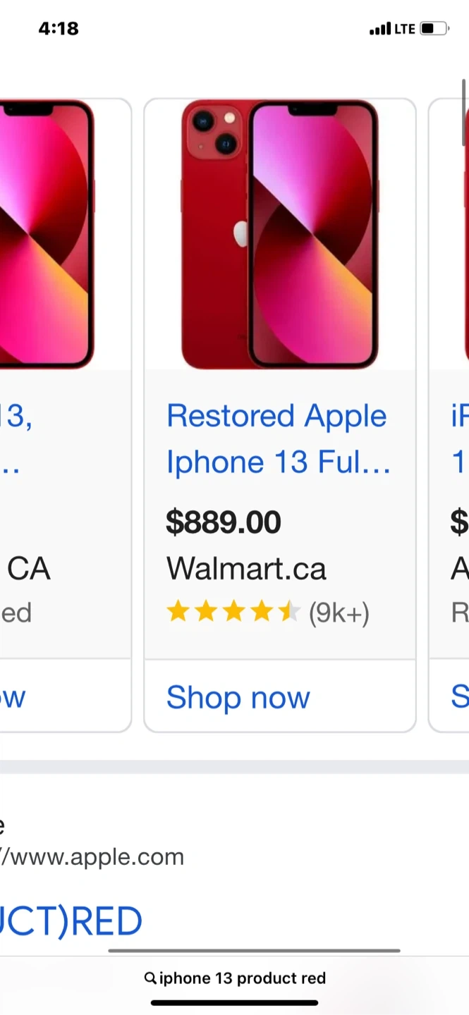Open the (PRODUCT)RED Apple search result heading
The height and width of the screenshot is (1015, 469).
[x=71, y=921]
